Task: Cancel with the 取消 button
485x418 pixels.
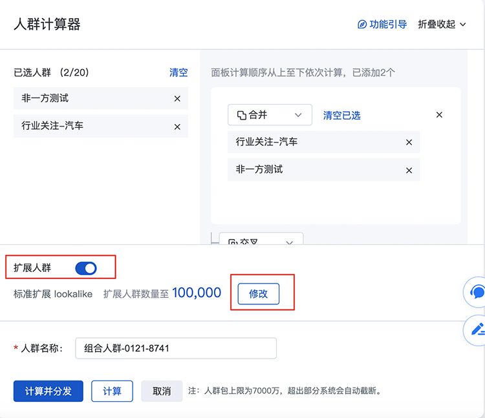Action: 162,391
